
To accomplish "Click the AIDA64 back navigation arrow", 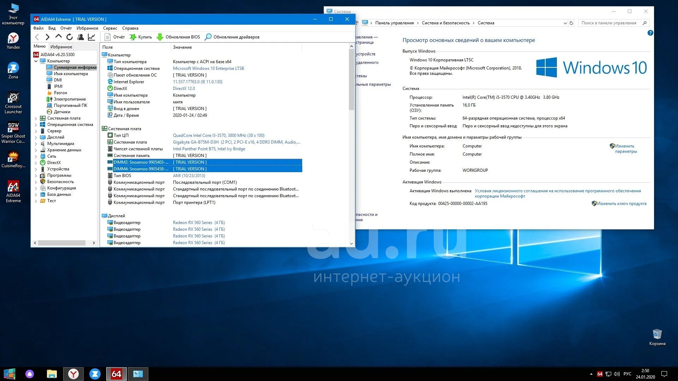I will [37, 37].
